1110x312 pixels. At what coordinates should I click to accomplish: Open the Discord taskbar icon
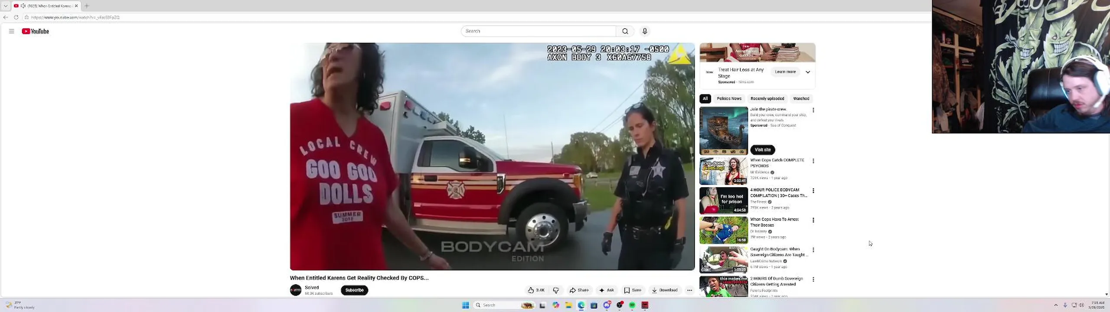(x=607, y=305)
